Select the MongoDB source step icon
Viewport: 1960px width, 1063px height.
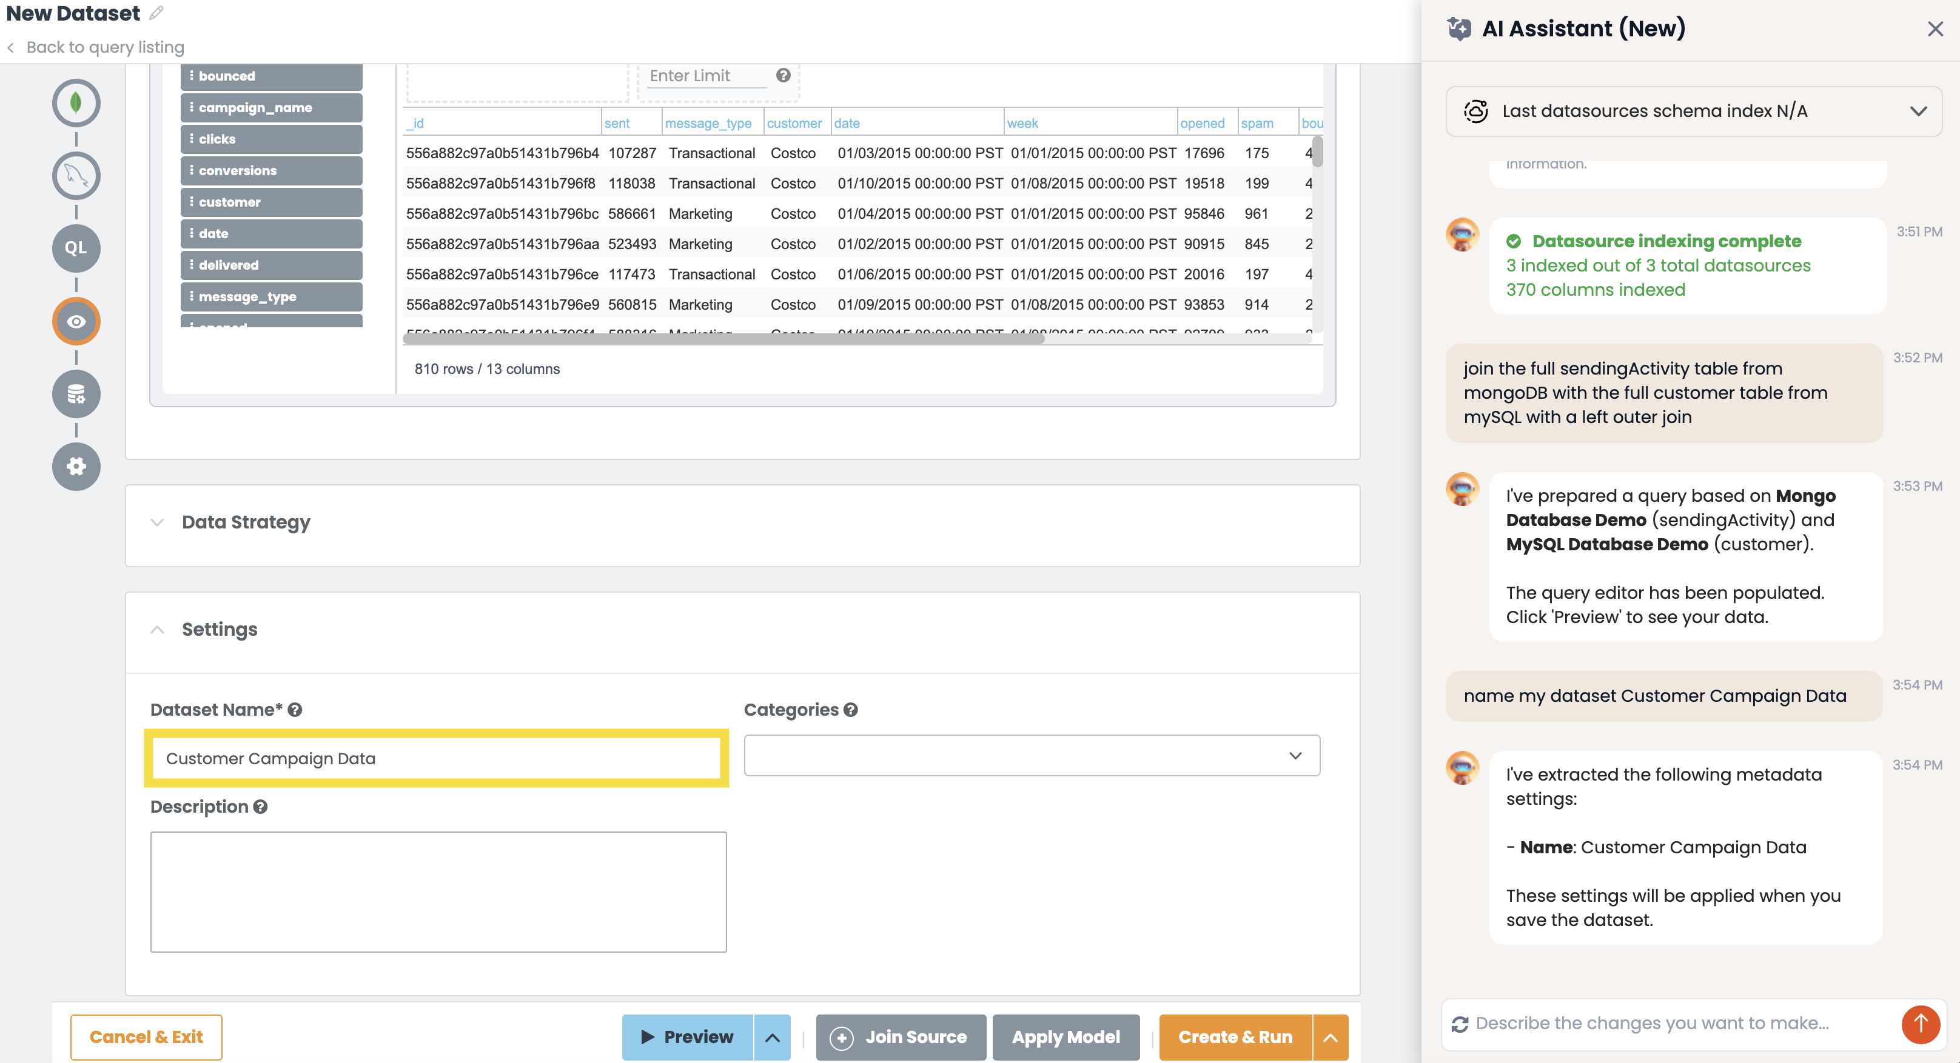pos(76,102)
